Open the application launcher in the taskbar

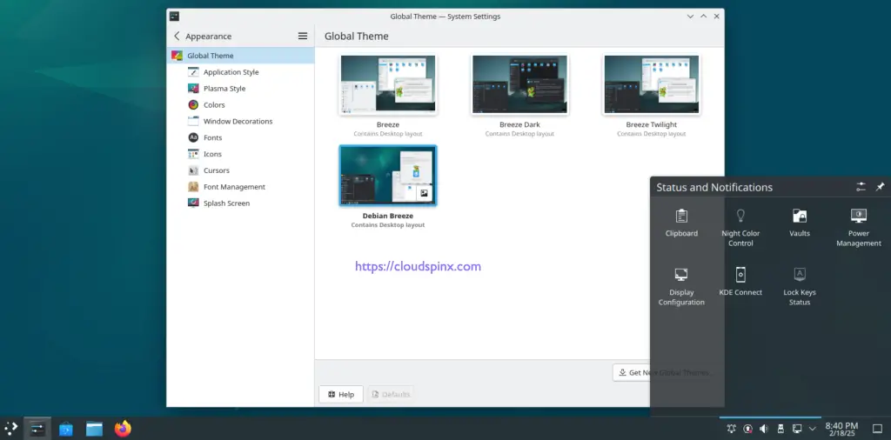pyautogui.click(x=10, y=429)
